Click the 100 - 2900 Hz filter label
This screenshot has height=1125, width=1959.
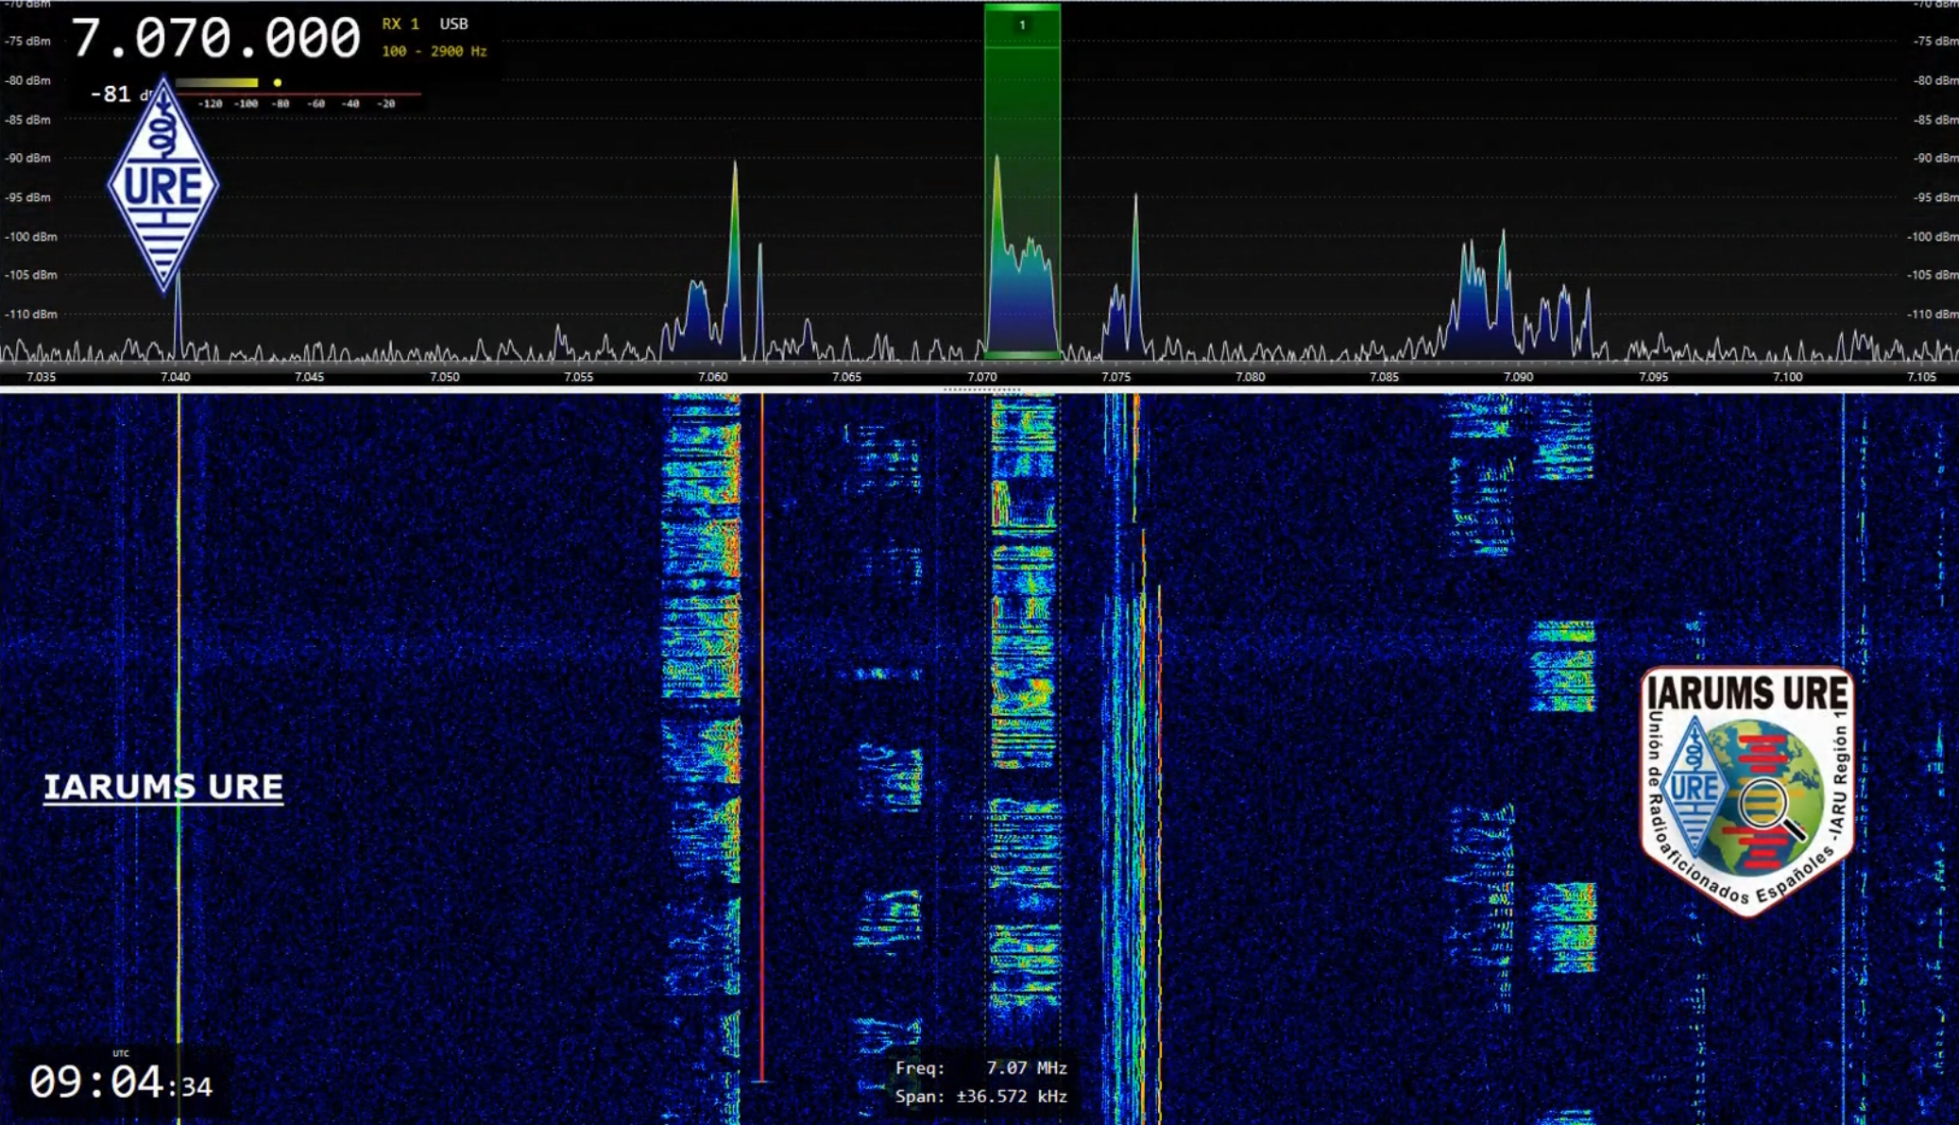click(x=434, y=51)
